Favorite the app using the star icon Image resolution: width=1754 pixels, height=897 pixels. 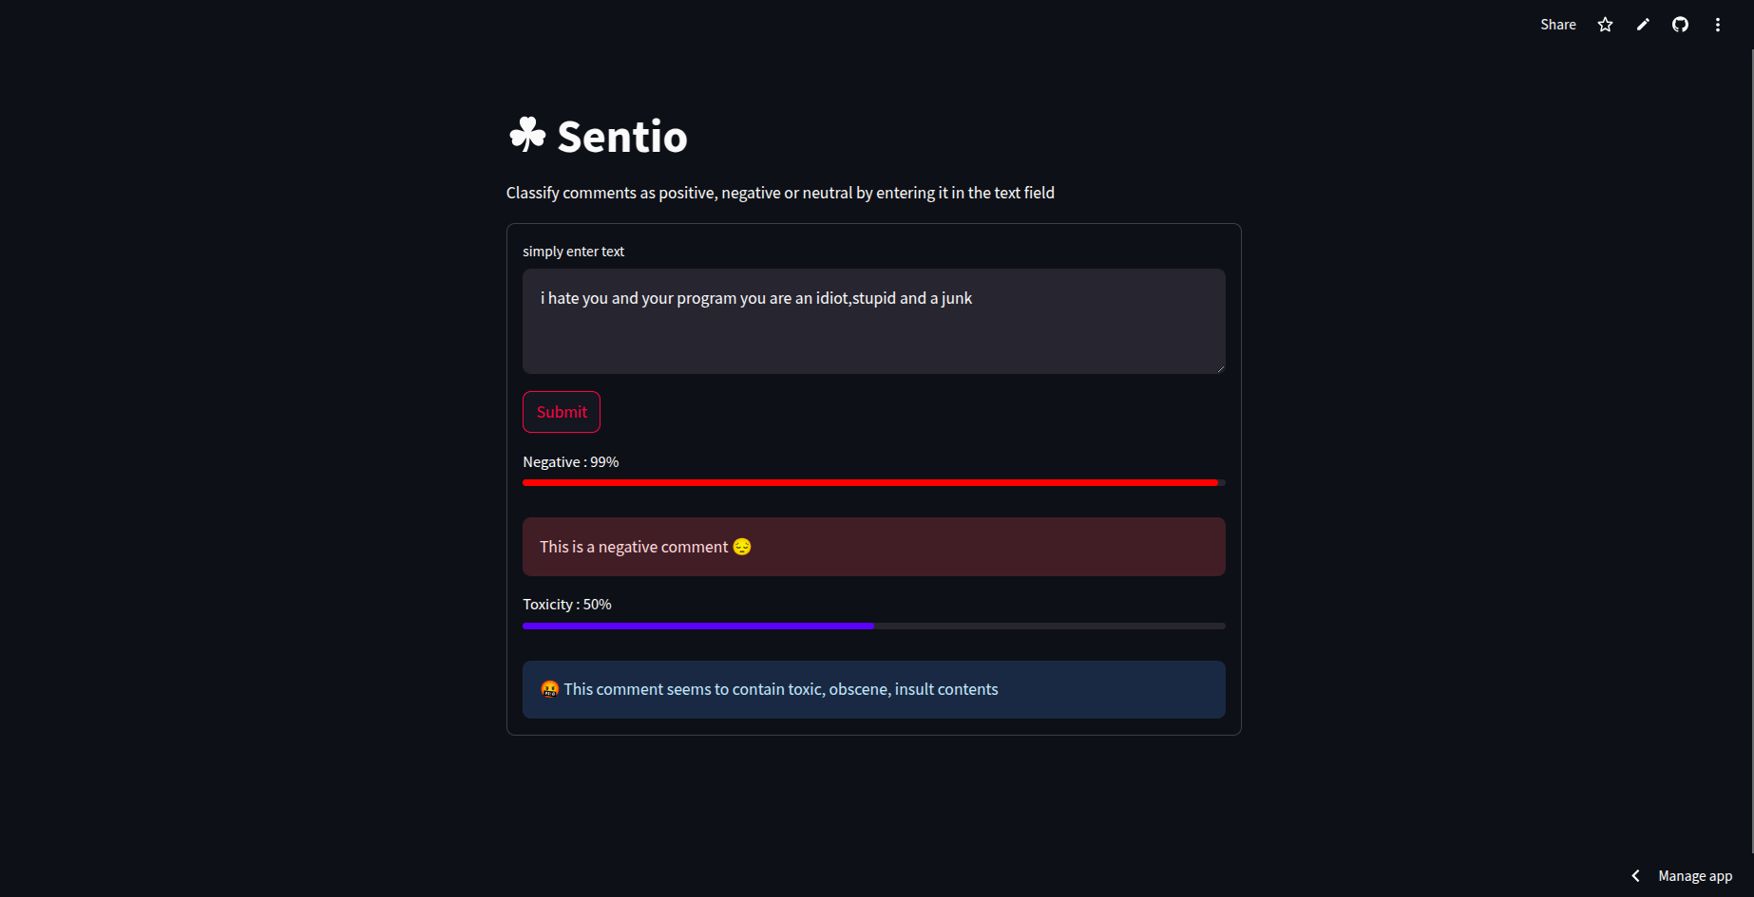pyautogui.click(x=1605, y=25)
